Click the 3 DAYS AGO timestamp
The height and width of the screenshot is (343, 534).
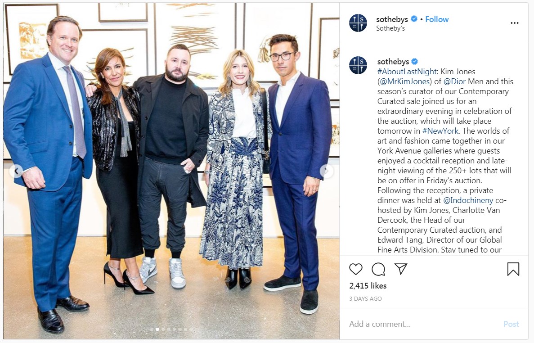365,299
